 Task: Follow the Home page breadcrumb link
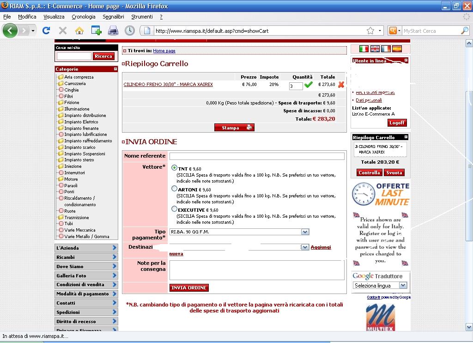point(164,51)
